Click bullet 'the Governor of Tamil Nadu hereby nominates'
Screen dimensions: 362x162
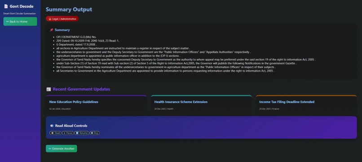(166, 67)
